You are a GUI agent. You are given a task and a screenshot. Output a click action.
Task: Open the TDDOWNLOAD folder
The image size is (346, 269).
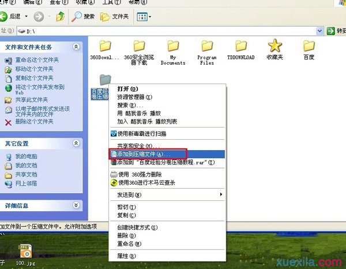(x=241, y=46)
